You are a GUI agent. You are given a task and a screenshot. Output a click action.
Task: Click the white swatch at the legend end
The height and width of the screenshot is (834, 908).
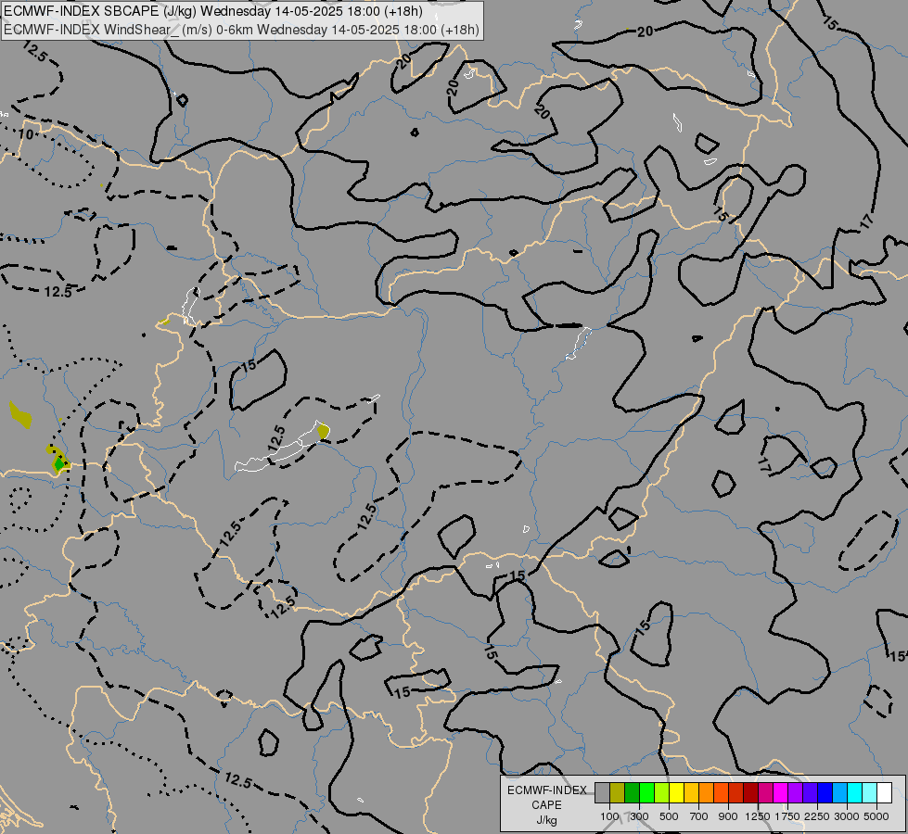[x=884, y=793]
